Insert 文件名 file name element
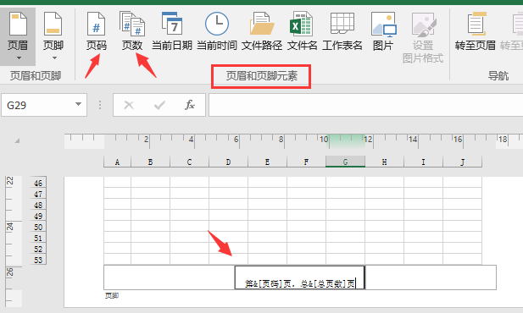Screen dimensions: 523x313 pyautogui.click(x=303, y=31)
